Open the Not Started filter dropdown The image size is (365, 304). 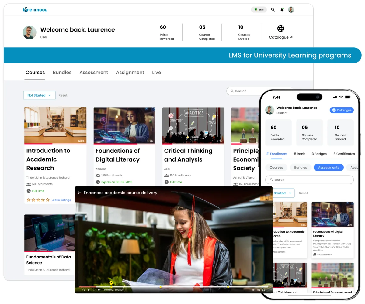39,95
